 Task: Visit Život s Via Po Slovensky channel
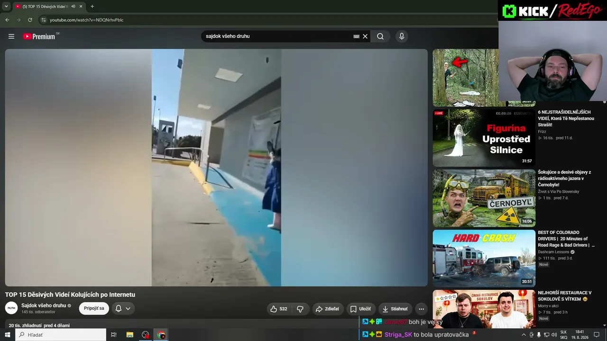[x=559, y=192]
